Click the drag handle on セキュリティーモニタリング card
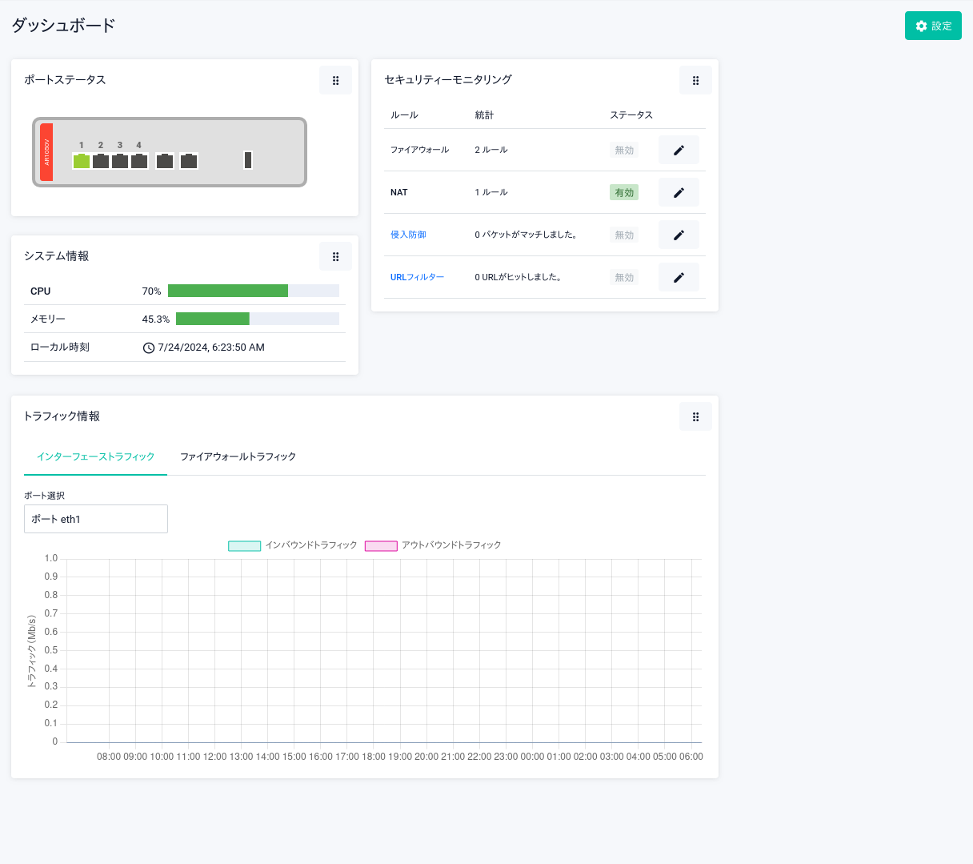The height and width of the screenshot is (864, 973). [x=695, y=80]
